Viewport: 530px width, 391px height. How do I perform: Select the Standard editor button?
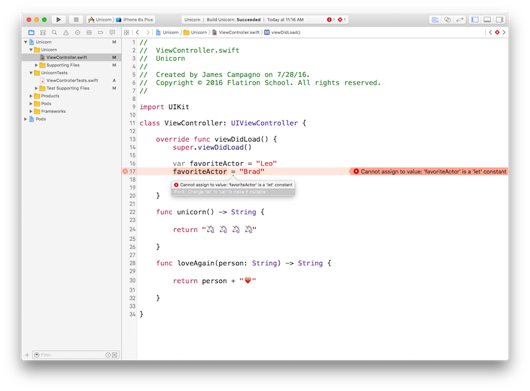click(435, 20)
